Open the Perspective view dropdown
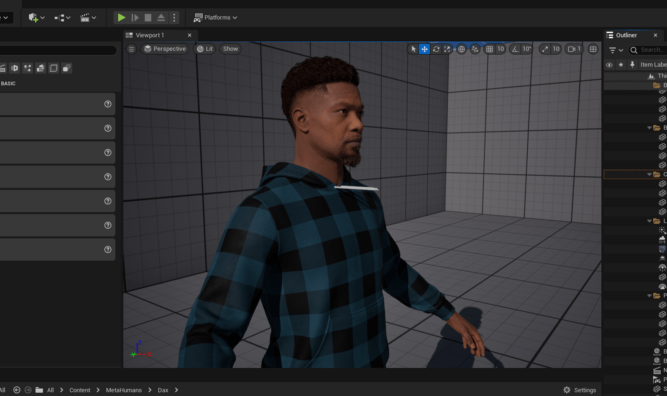 [165, 49]
